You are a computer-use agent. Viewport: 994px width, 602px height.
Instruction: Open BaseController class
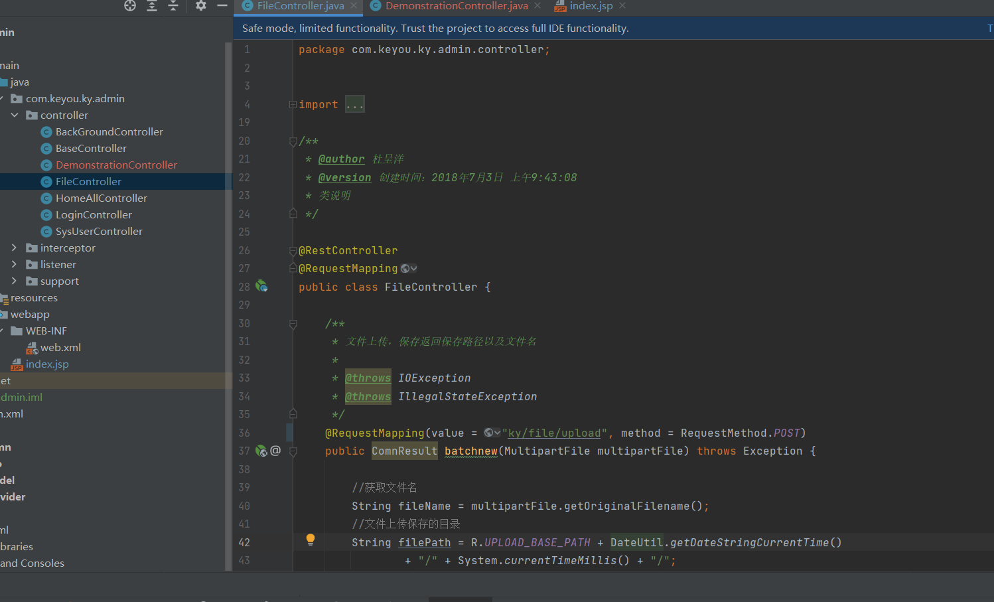tap(91, 148)
